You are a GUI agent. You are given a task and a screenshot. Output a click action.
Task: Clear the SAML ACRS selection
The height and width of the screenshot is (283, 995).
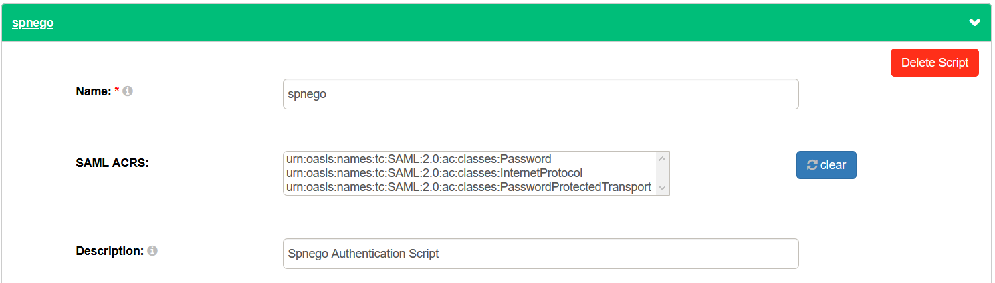point(826,165)
